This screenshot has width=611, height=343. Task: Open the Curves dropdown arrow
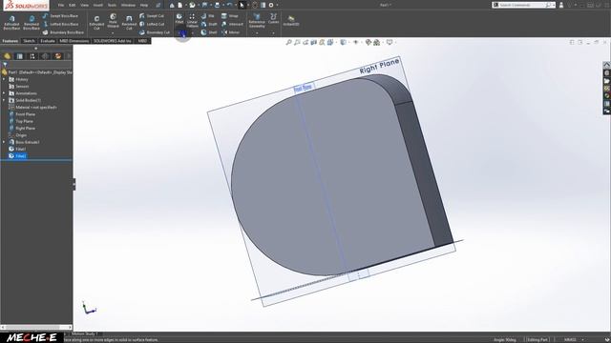(x=274, y=32)
